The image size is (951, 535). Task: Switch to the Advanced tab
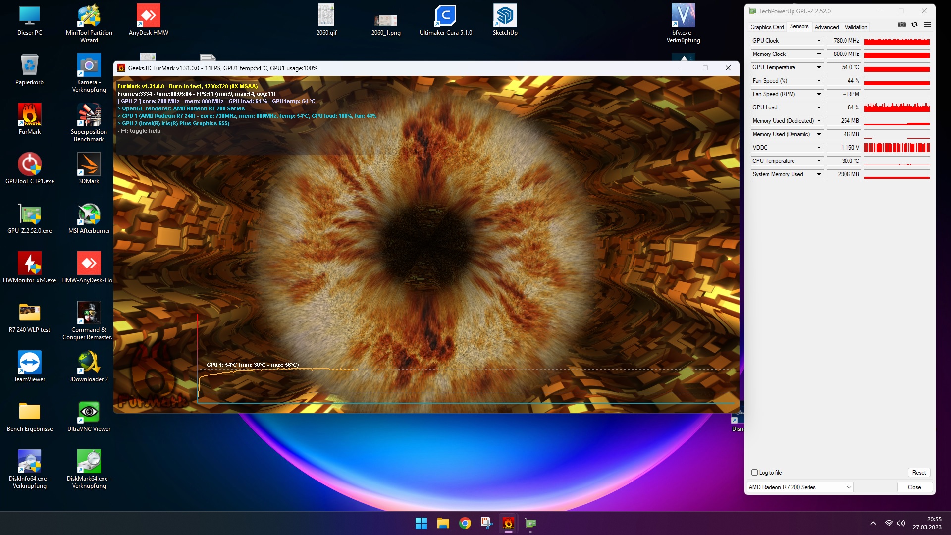click(826, 27)
